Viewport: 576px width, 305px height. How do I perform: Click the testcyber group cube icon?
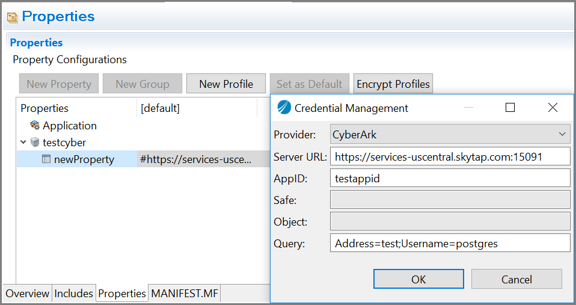[x=35, y=143]
